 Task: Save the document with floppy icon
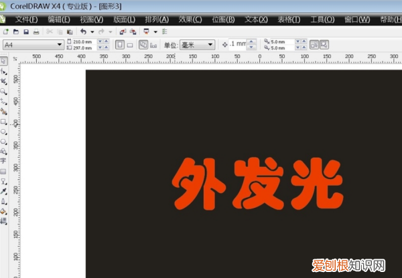(26, 31)
